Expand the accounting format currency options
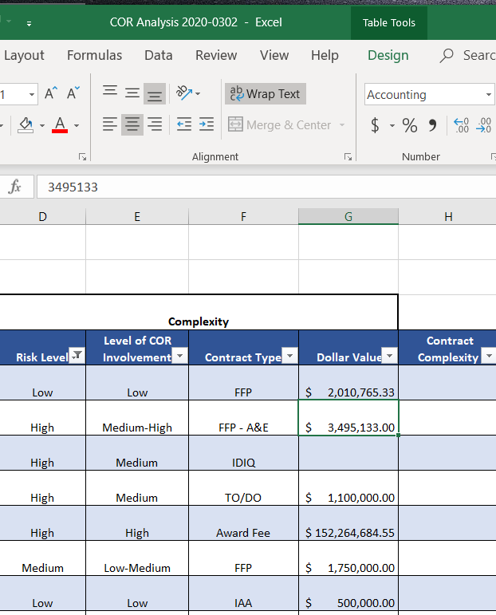Image resolution: width=496 pixels, height=615 pixels. [x=392, y=125]
